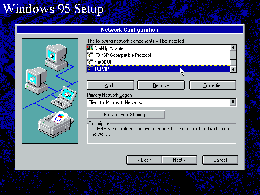The width and height of the screenshot is (260, 195).
Task: Proceed with the Next button
Action: (179, 160)
